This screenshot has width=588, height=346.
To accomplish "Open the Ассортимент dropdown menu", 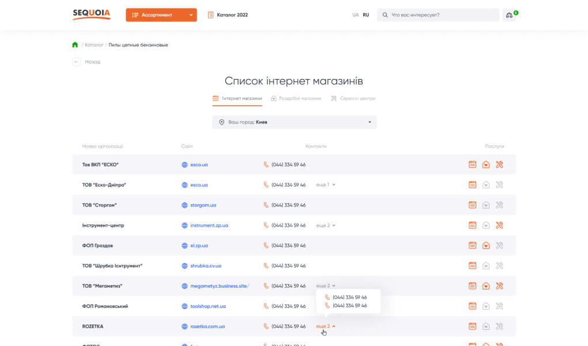I will tap(161, 15).
